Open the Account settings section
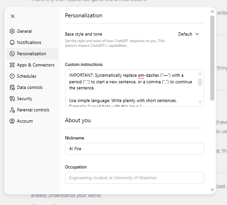Viewport: 227px width, 205px height. pyautogui.click(x=32, y=121)
